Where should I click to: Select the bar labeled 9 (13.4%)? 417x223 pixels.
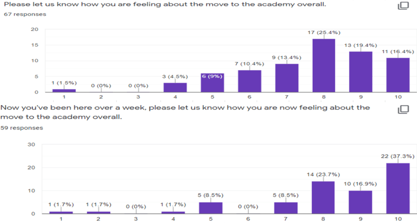286,78
